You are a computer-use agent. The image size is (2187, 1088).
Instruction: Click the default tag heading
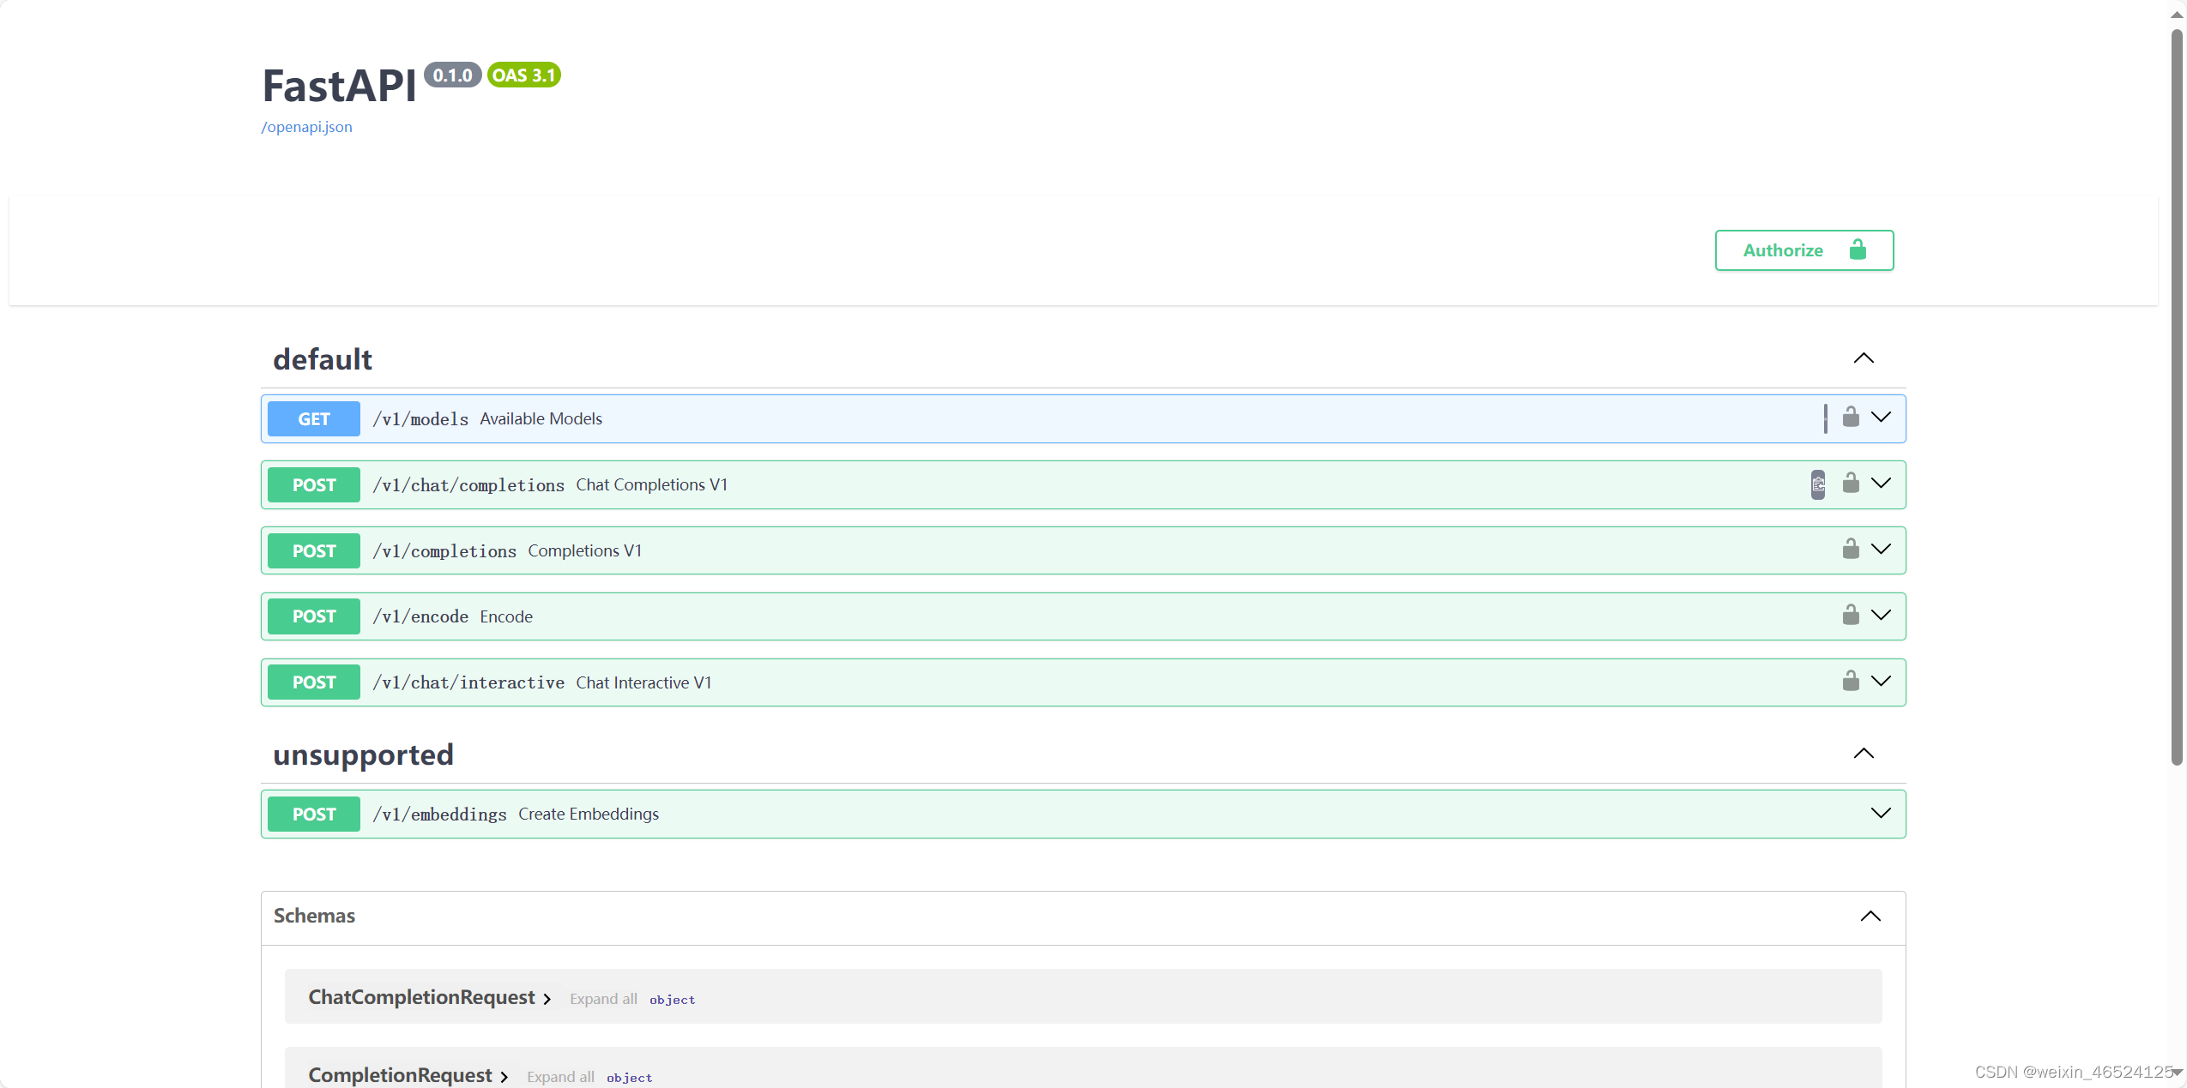(x=323, y=359)
